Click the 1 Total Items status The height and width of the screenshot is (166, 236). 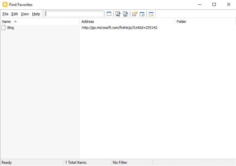[x=76, y=162]
